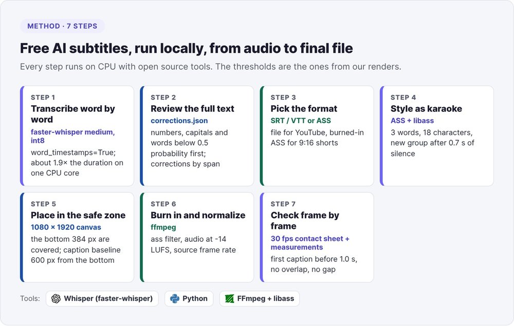Click the 'Tools:' label
The height and width of the screenshot is (326, 514).
coord(30,298)
